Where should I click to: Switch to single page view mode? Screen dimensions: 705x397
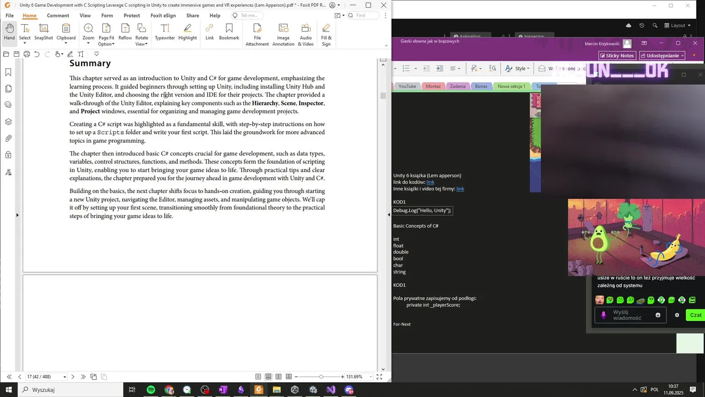258,377
